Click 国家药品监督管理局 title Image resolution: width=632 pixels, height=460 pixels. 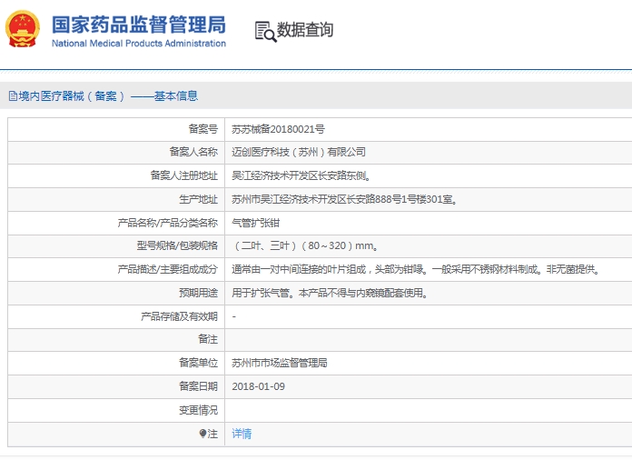(139, 25)
